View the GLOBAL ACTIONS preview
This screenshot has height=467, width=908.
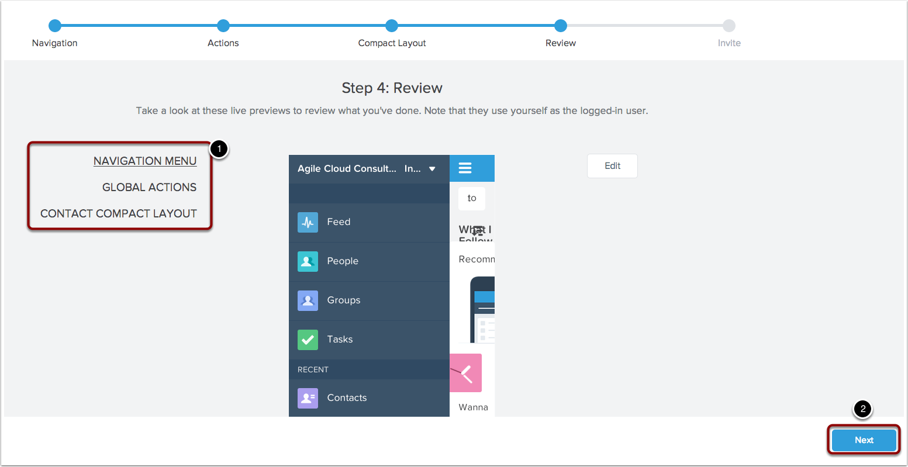click(149, 187)
